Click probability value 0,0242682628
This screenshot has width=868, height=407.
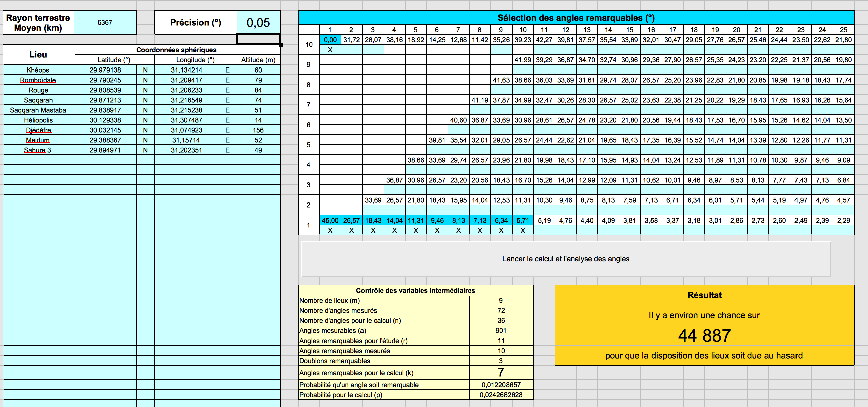tap(501, 395)
